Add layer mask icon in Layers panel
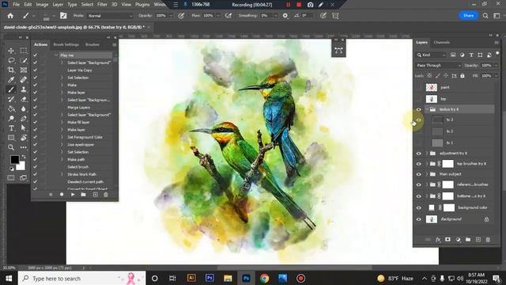The image size is (506, 285). click(x=447, y=239)
